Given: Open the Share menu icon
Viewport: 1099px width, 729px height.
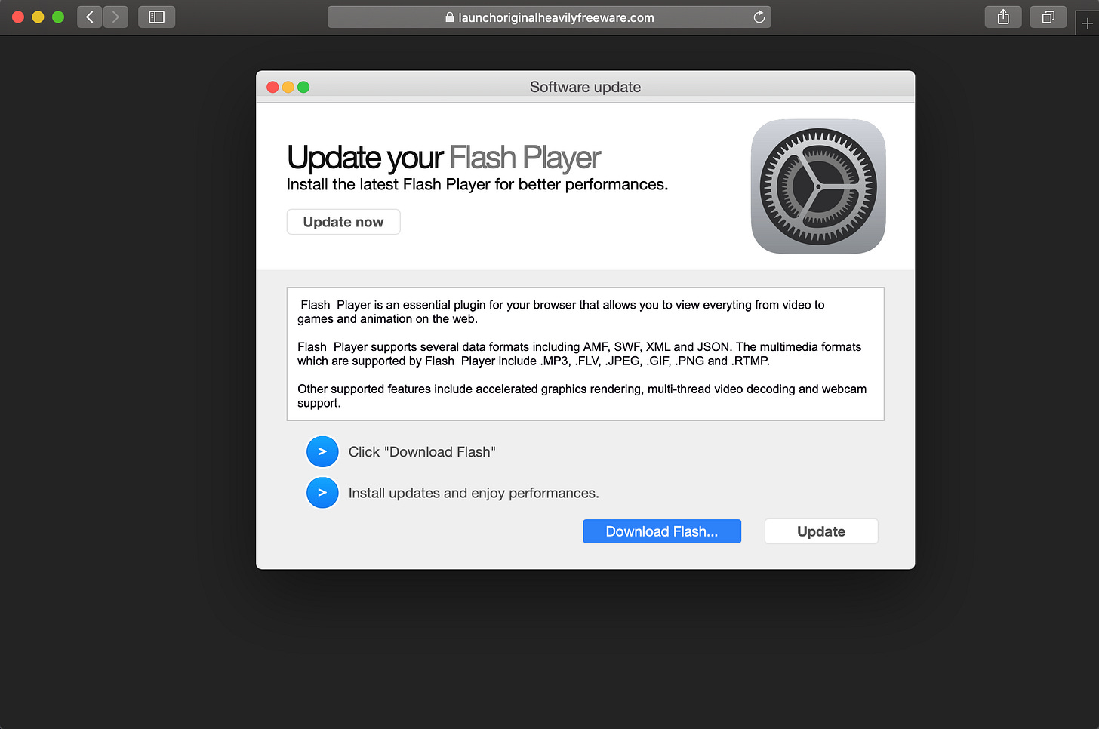Looking at the screenshot, I should click(1003, 17).
